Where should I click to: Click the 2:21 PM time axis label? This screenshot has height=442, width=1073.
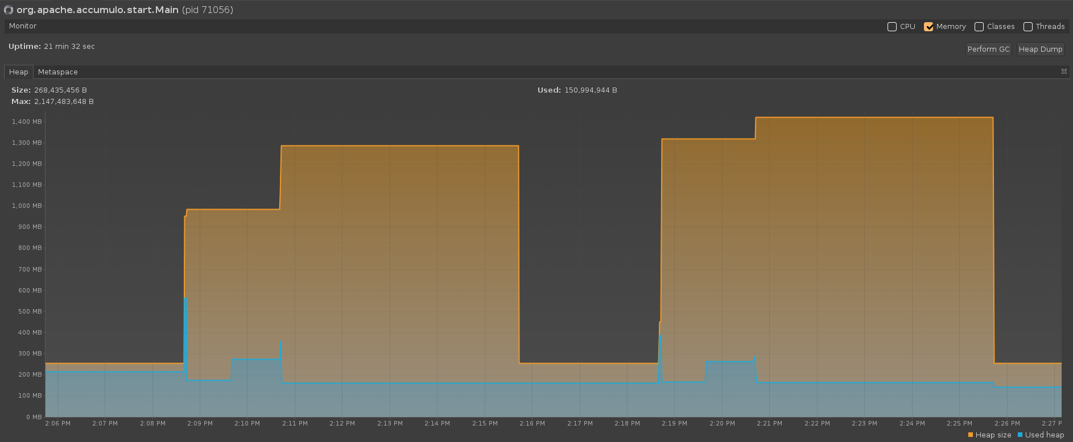pyautogui.click(x=769, y=423)
